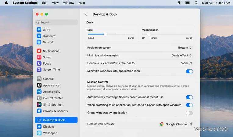Click the Control Center icon
Screen dimensions: 233x137
pyautogui.click(x=39, y=98)
